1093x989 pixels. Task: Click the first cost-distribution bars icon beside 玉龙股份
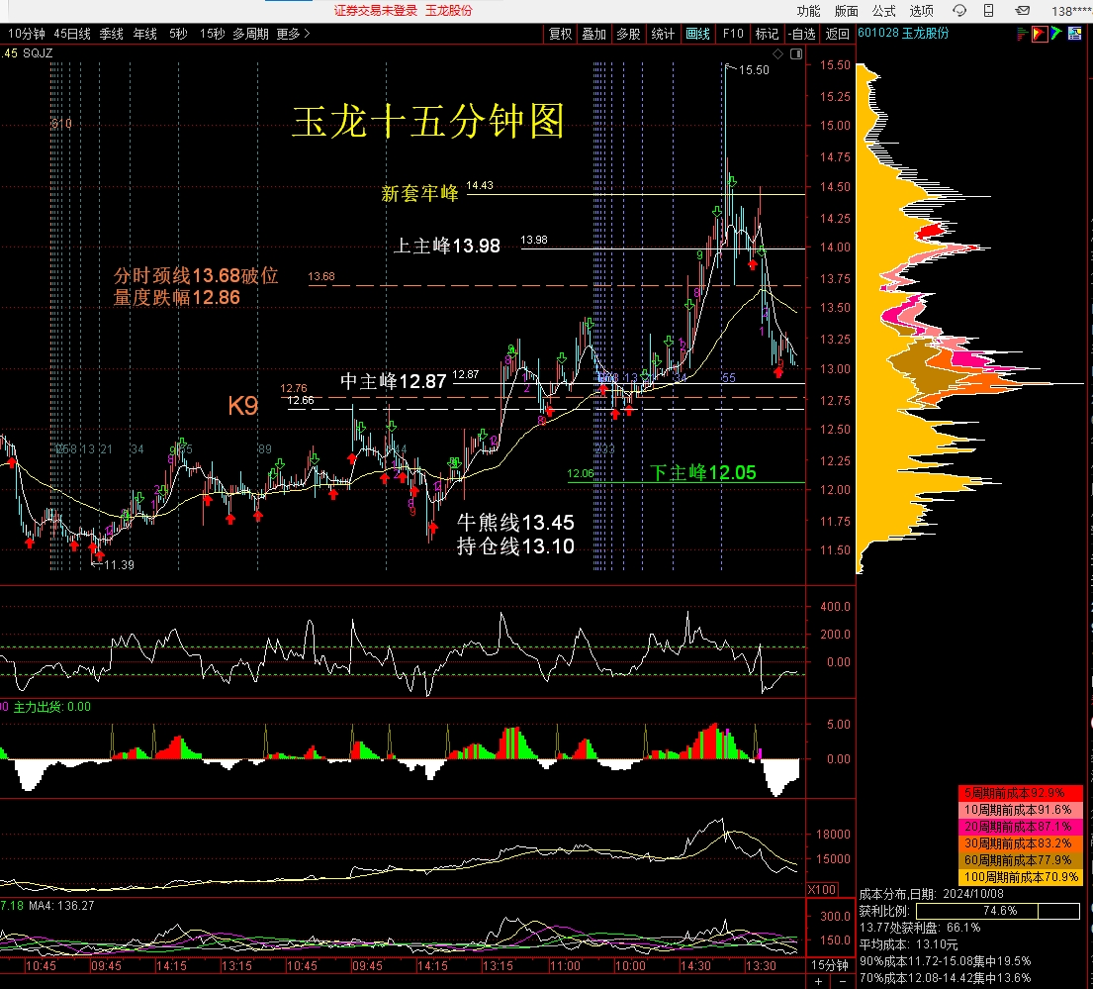pyautogui.click(x=1022, y=34)
